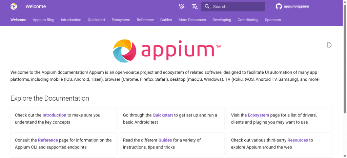Select the Welcome tab
Viewport: 347px width, 158px height.
pyautogui.click(x=18, y=20)
